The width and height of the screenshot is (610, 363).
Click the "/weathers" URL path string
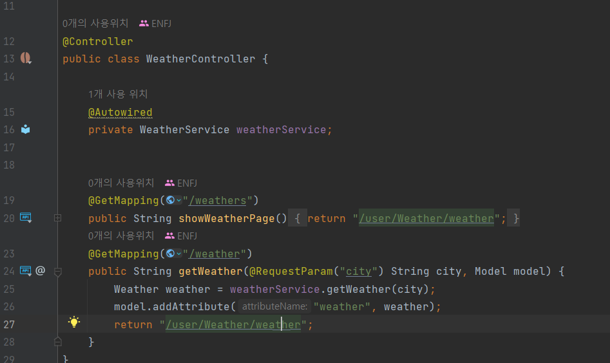(x=217, y=201)
